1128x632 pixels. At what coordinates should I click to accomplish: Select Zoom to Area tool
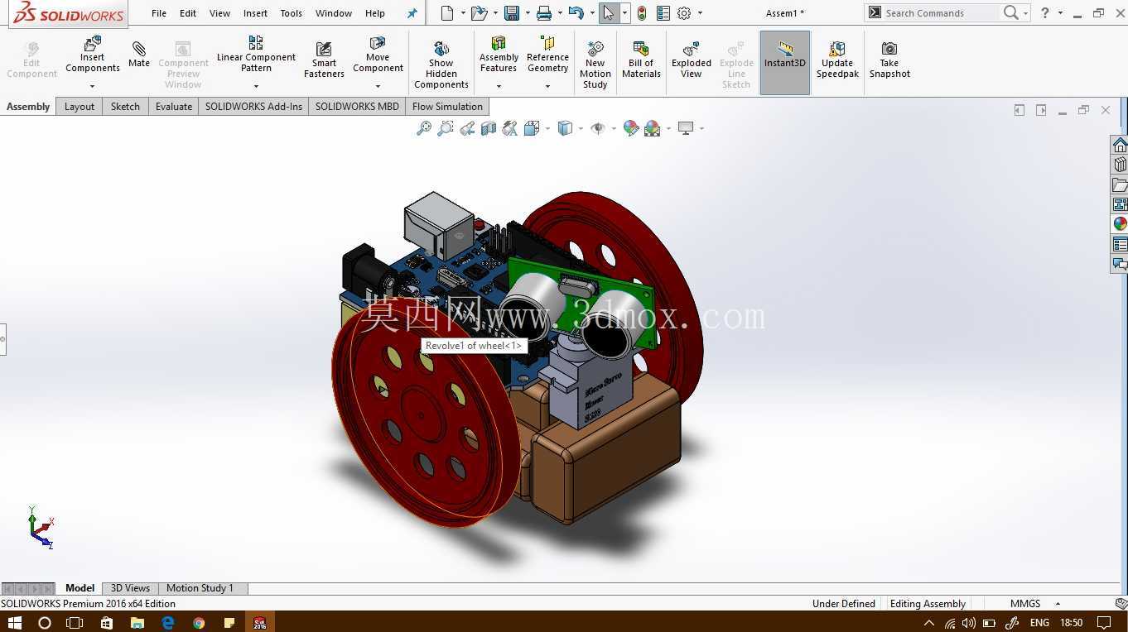(x=446, y=128)
